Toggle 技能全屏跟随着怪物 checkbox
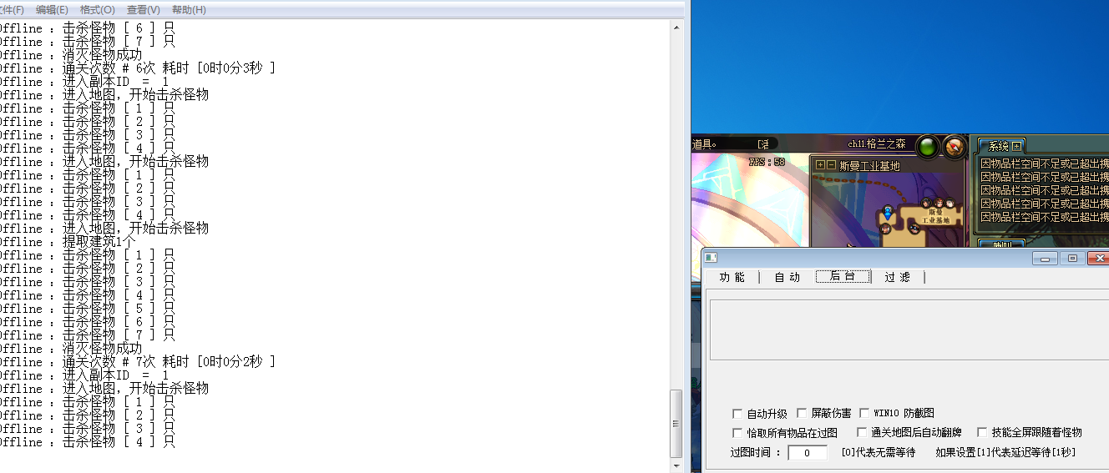 (x=982, y=432)
